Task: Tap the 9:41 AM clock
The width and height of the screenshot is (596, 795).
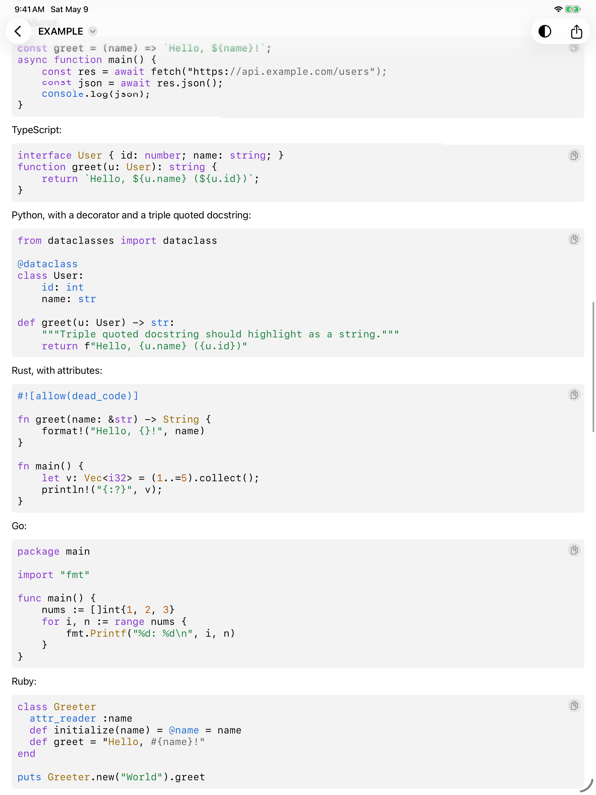Action: coord(29,9)
